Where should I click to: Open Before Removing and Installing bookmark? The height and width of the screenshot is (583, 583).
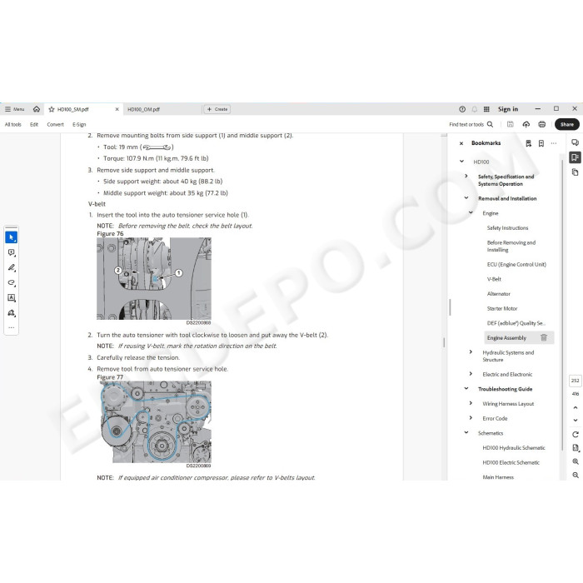pyautogui.click(x=511, y=247)
